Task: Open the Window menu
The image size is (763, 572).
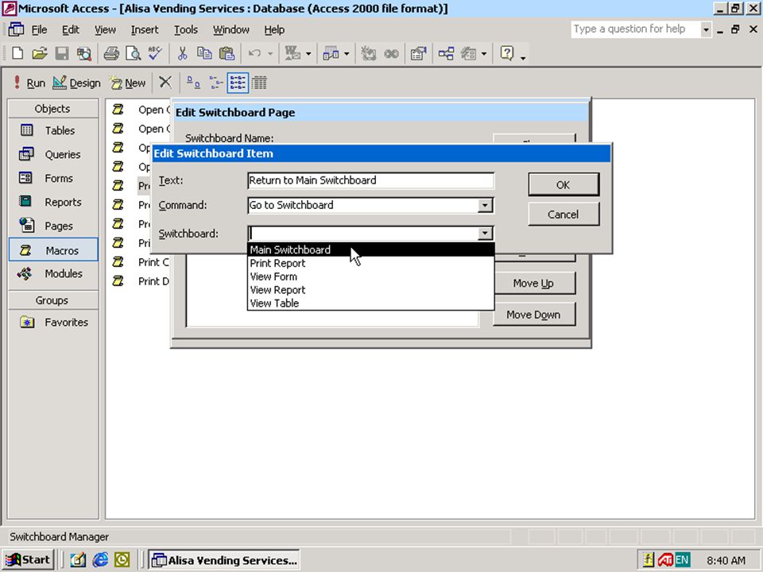Action: (231, 29)
